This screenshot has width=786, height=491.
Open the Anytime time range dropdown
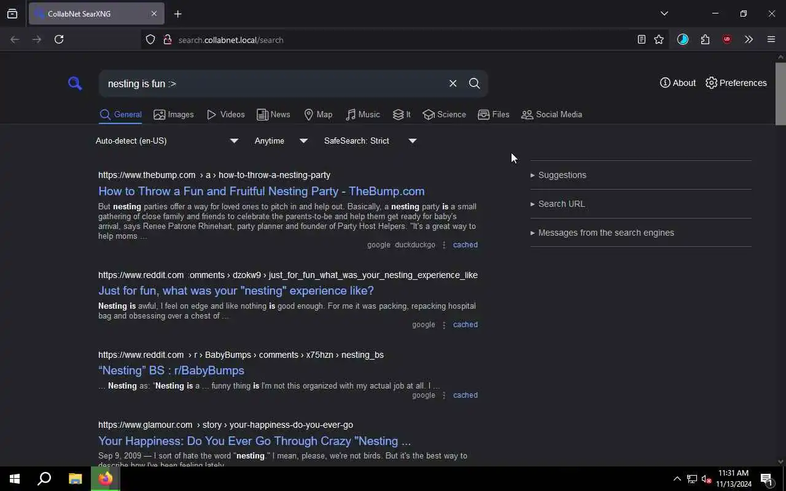click(281, 141)
